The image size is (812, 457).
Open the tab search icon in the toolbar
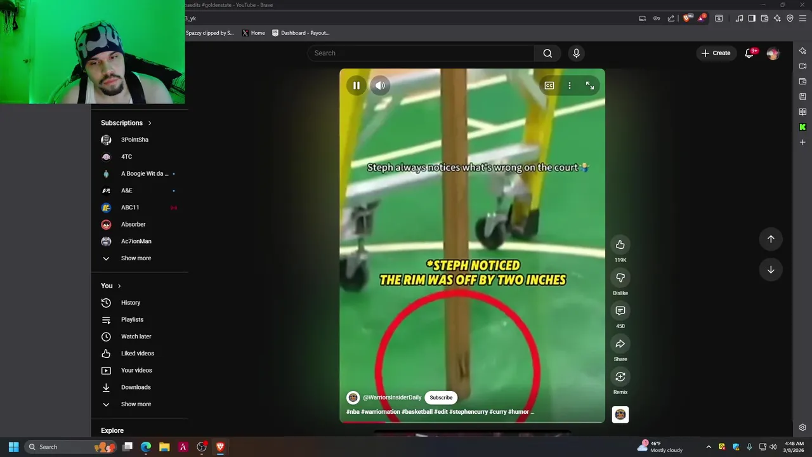[x=719, y=18]
